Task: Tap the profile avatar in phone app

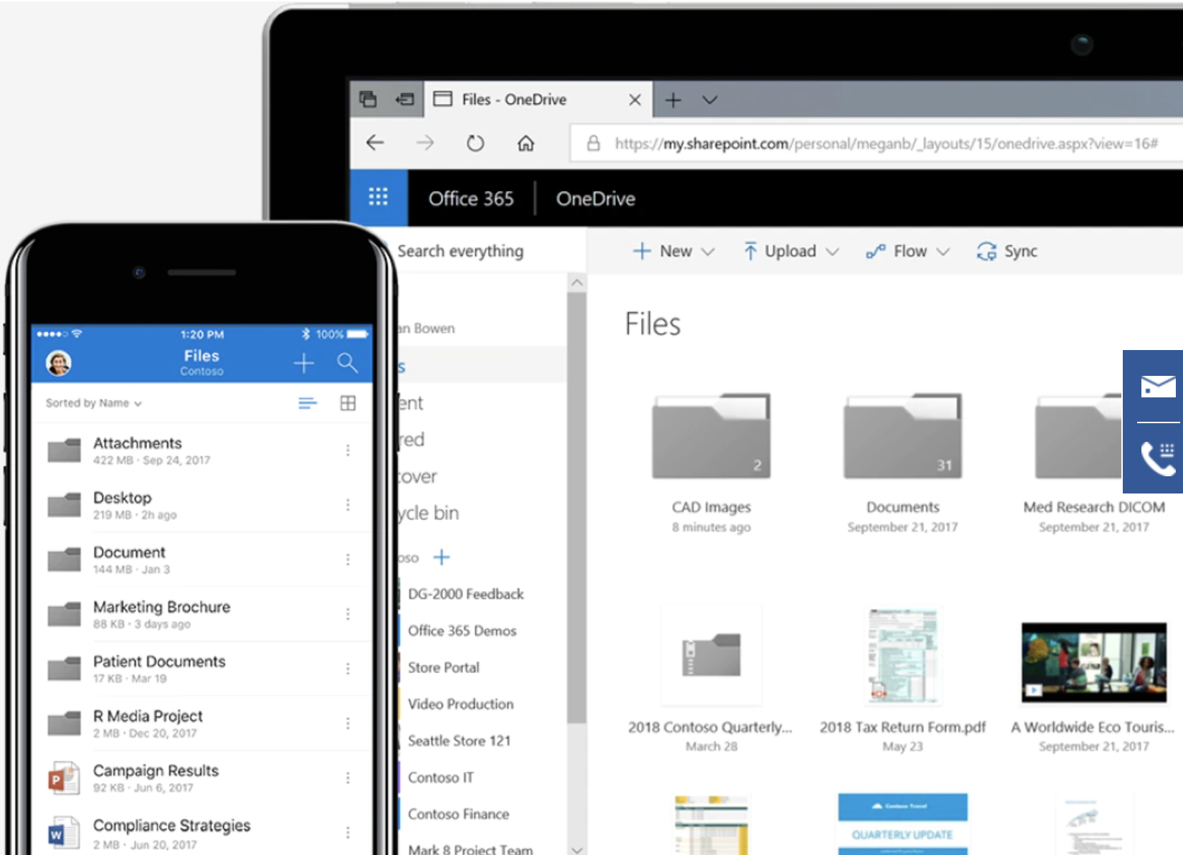Action: 59,363
